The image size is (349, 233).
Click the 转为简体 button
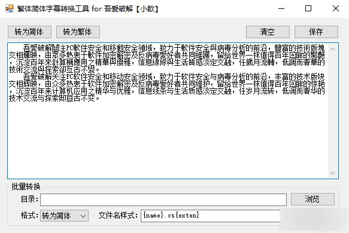tap(29, 32)
